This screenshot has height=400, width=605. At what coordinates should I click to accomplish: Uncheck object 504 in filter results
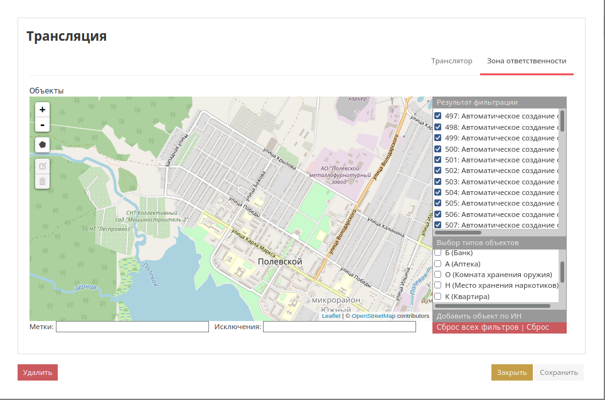[x=438, y=192]
